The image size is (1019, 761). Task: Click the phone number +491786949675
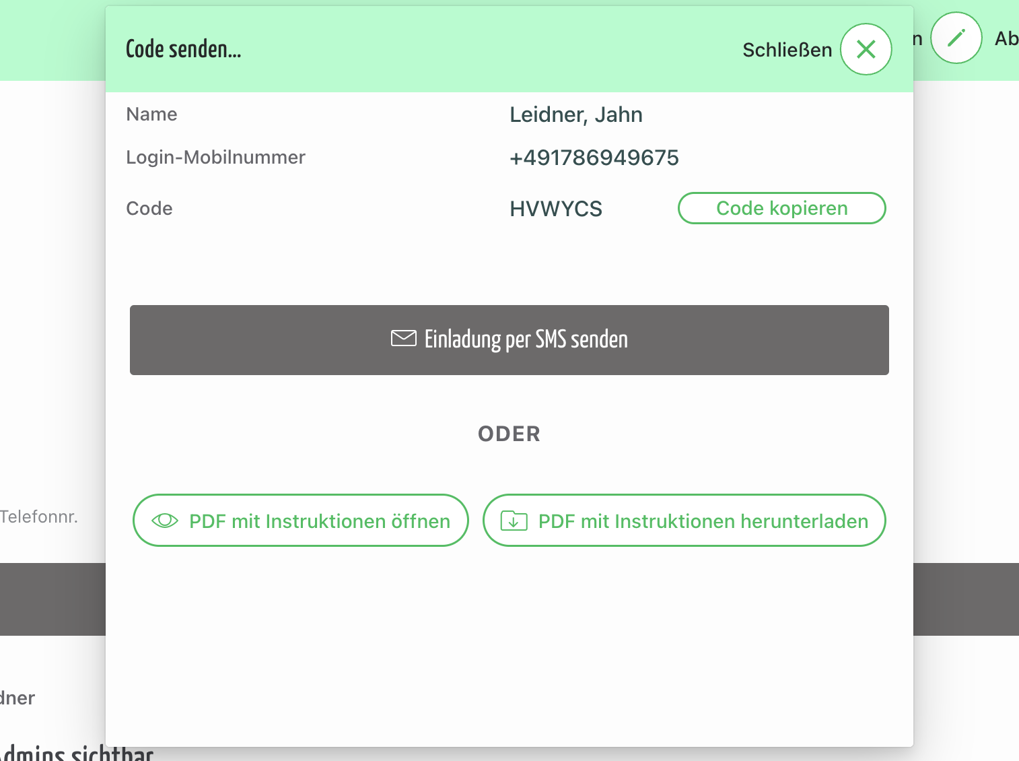click(594, 158)
